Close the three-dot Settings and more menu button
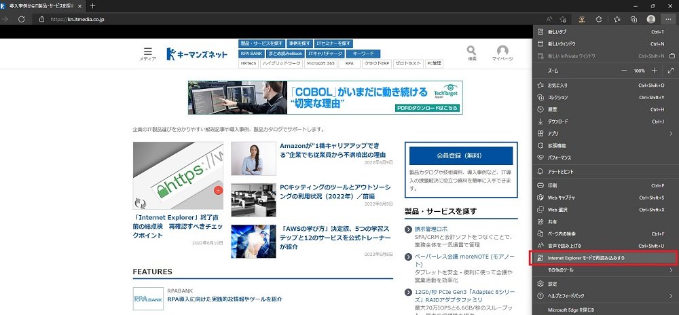This screenshot has height=315, width=679. [x=669, y=19]
